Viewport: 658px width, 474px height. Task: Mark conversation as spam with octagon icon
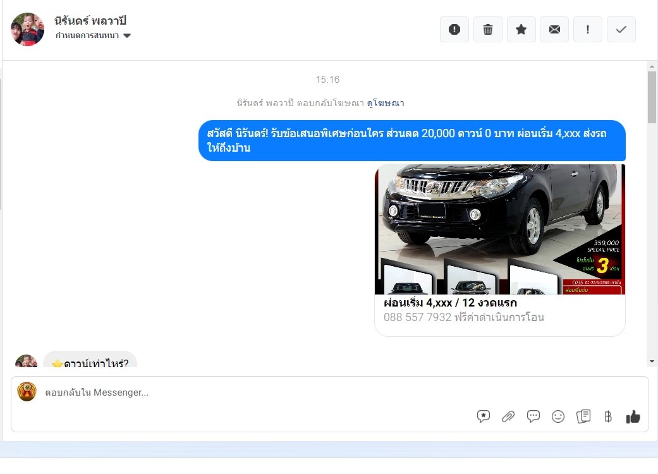(x=454, y=30)
